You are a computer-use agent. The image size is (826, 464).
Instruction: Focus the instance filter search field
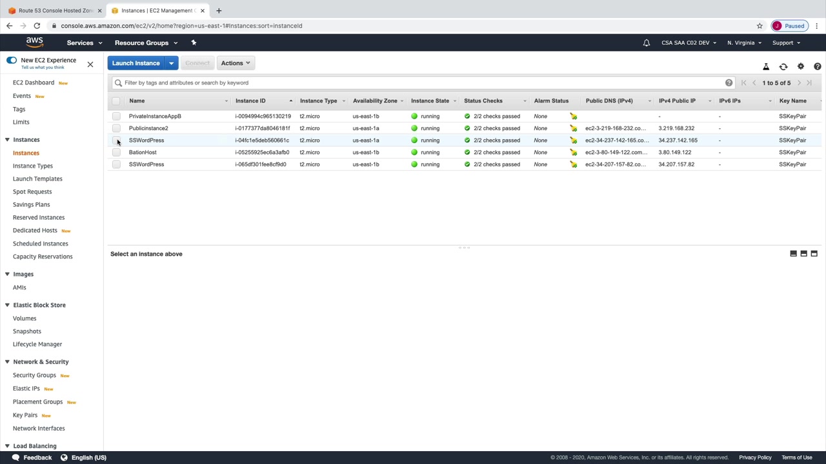423,82
